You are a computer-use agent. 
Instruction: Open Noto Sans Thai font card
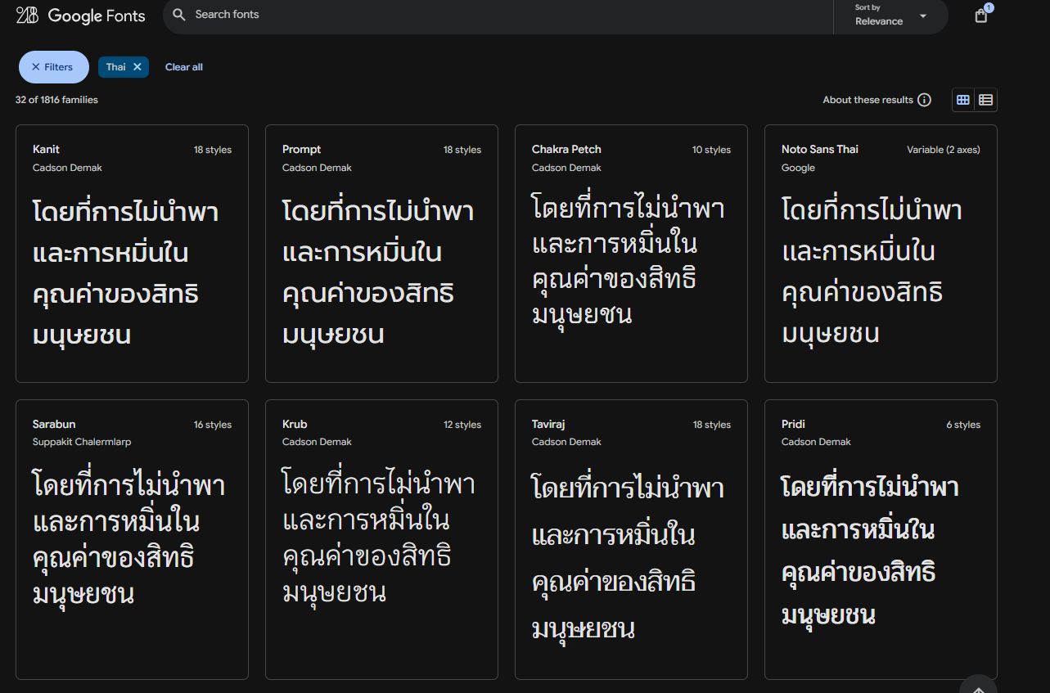[x=880, y=253]
